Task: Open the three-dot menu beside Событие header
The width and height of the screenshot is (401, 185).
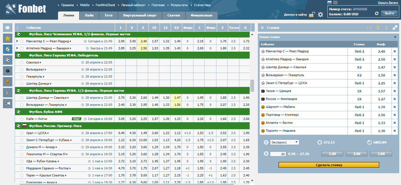Action: coord(18,28)
